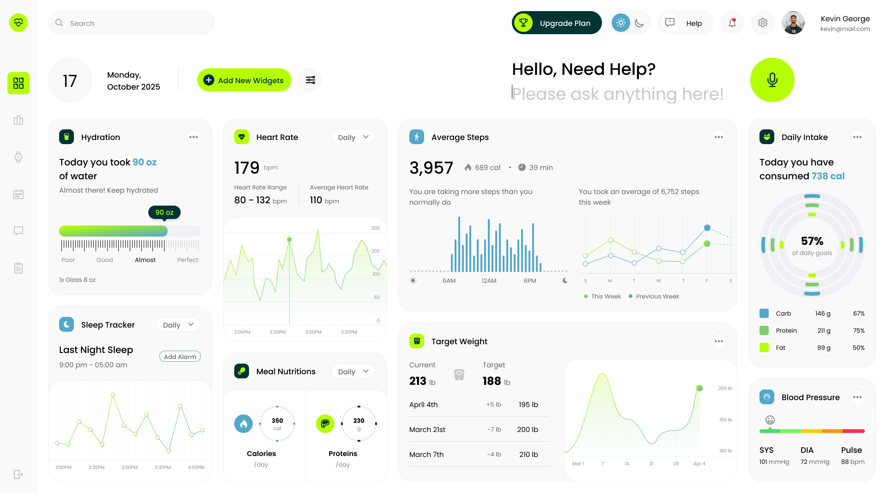887x493 pixels.
Task: Expand the Heart Rate Daily dropdown
Action: [x=353, y=137]
